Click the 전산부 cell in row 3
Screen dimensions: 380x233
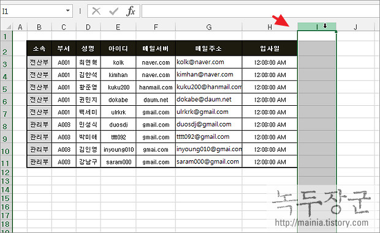pyautogui.click(x=39, y=62)
